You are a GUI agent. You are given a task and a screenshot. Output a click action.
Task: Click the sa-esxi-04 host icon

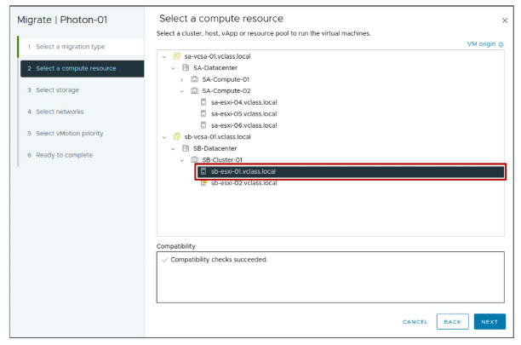[203, 102]
